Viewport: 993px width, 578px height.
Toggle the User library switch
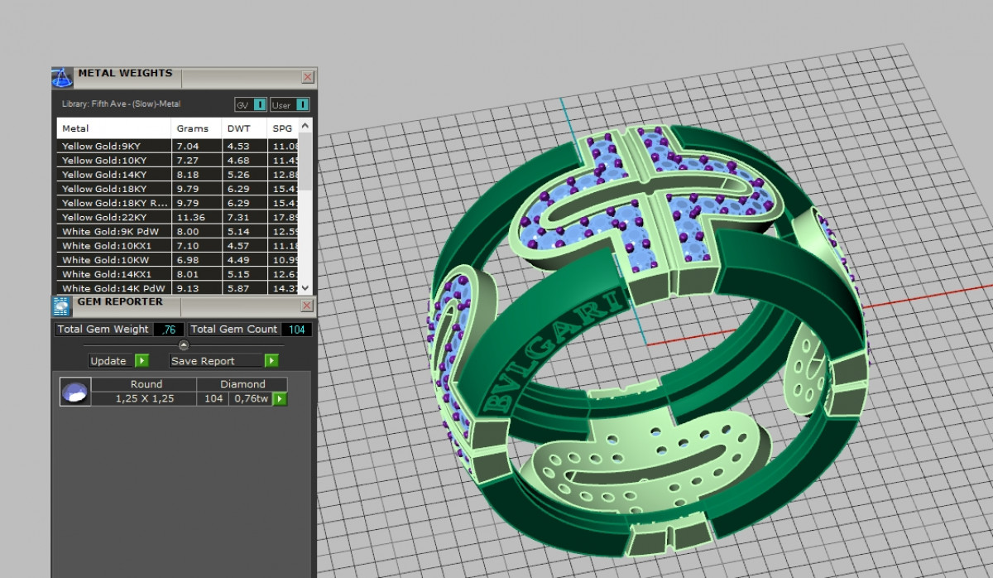(x=302, y=105)
